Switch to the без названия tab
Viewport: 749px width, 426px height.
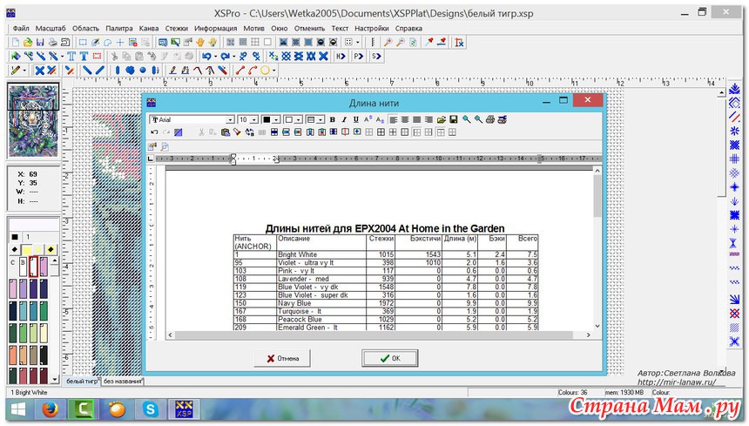point(123,382)
